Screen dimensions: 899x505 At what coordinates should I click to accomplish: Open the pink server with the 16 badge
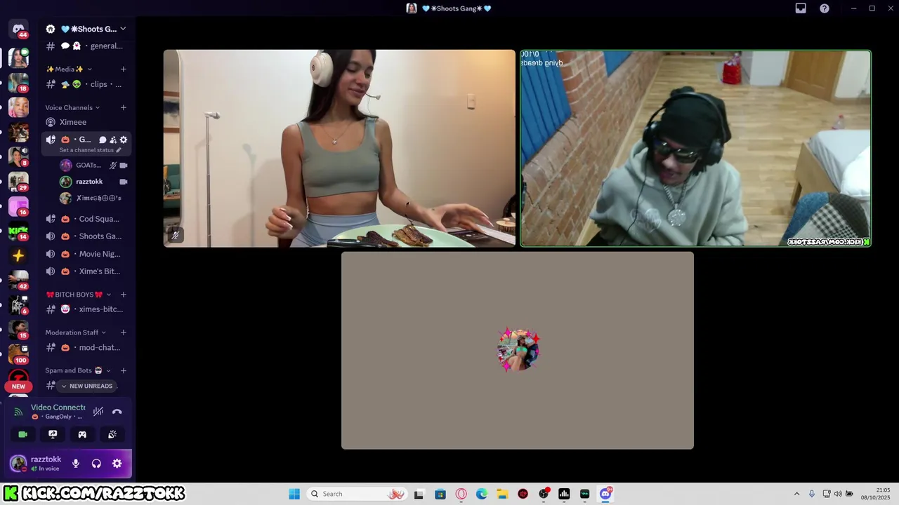[x=18, y=206]
